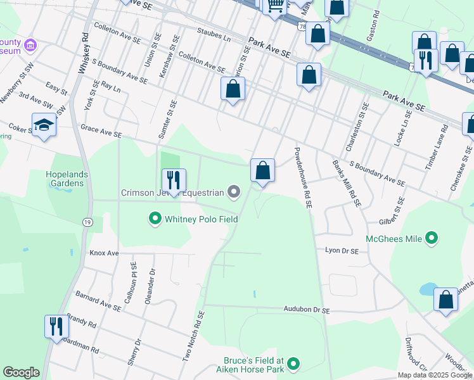This screenshot has height=380, width=474.
Task: Click the McGhees Mile text label
Action: click(x=394, y=239)
